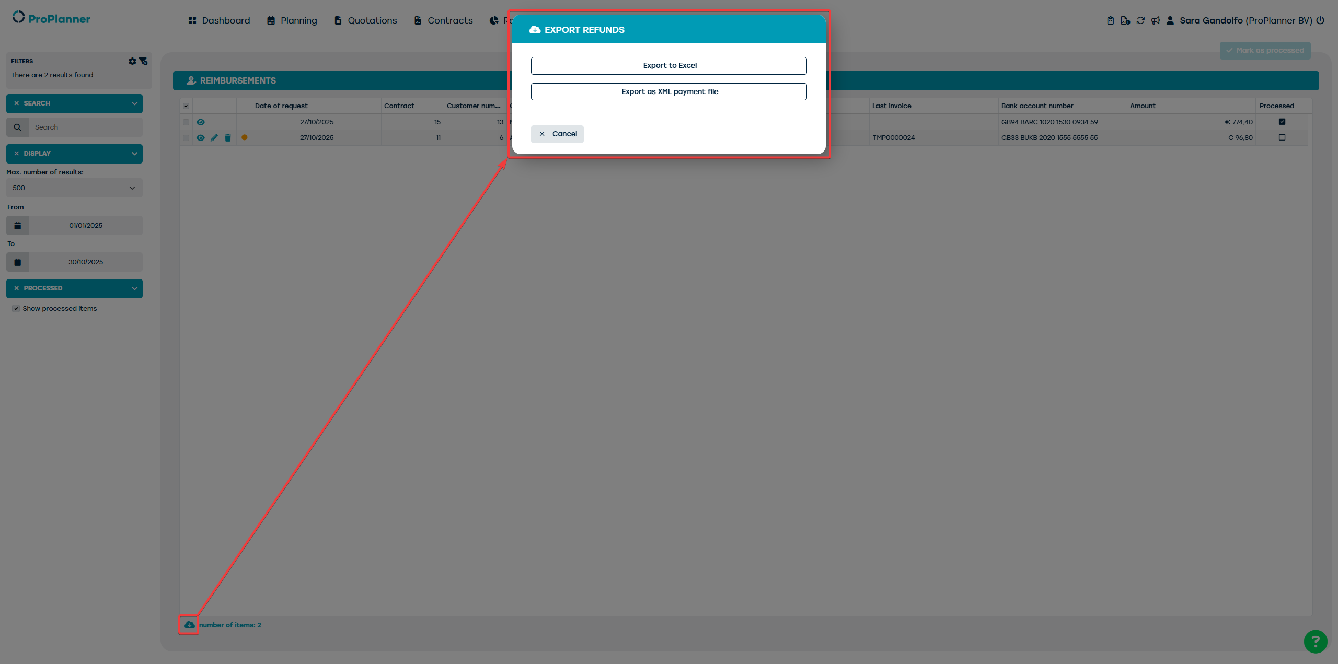The image size is (1338, 664).
Task: Click the Search input field
Action: (x=86, y=127)
